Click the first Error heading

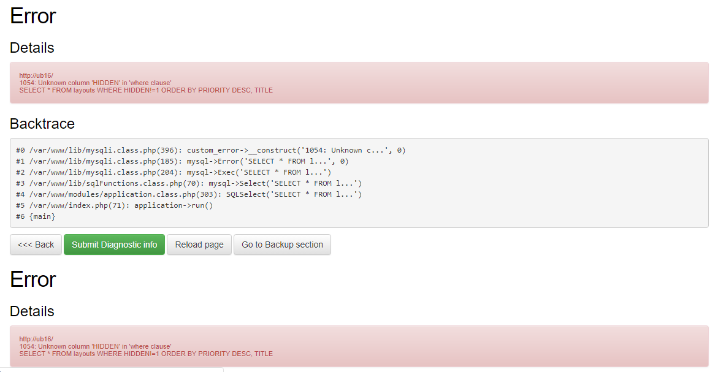tap(33, 16)
